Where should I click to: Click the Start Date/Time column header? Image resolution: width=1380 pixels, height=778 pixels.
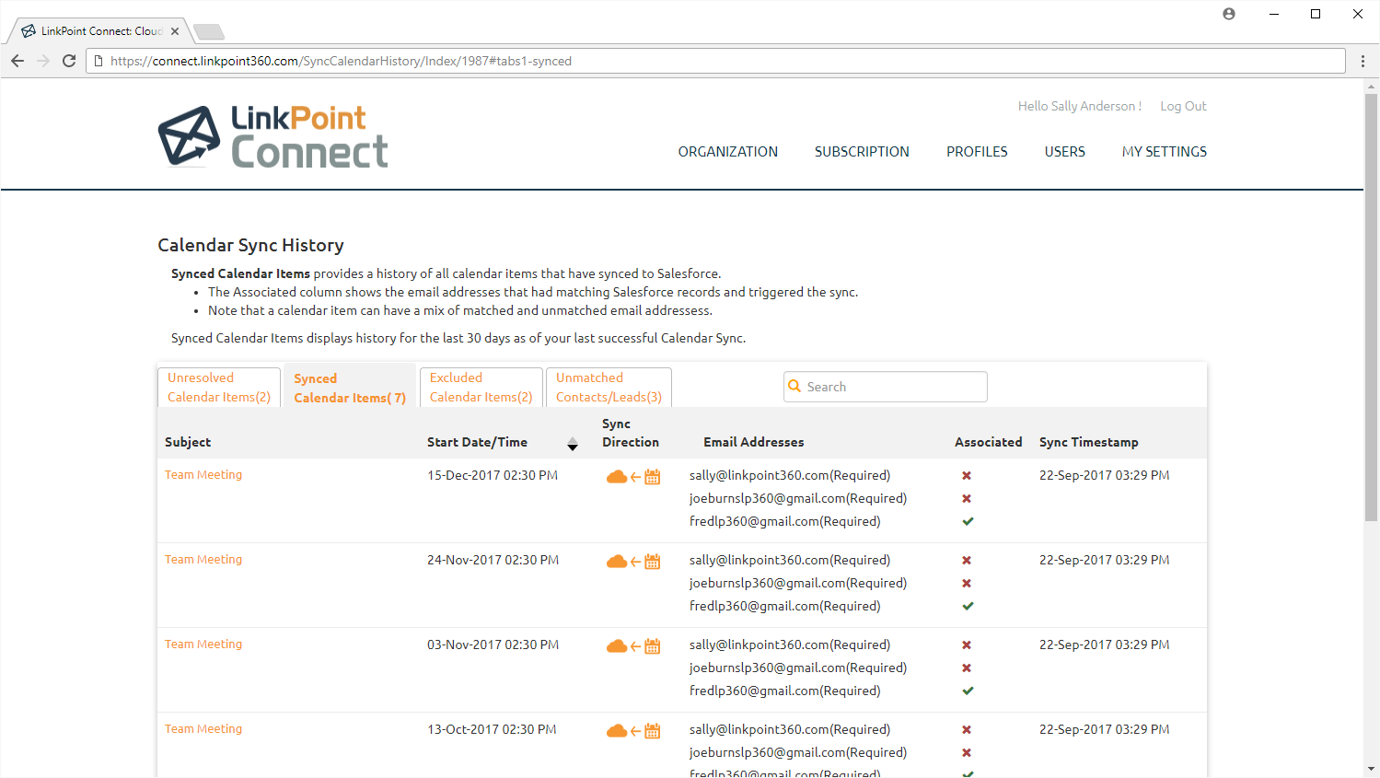click(x=477, y=442)
